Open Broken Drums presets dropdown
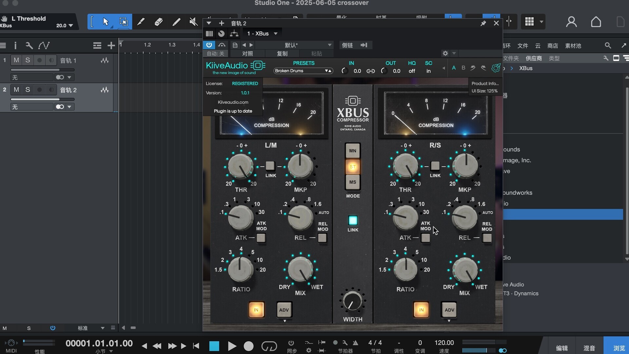 [303, 71]
